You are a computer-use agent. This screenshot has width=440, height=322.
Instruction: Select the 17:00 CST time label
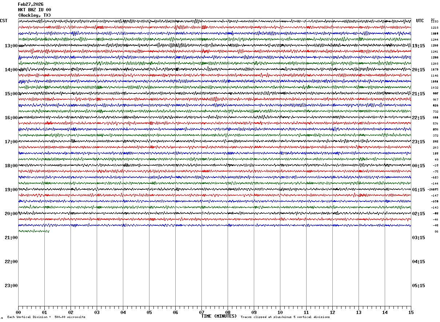click(11, 142)
